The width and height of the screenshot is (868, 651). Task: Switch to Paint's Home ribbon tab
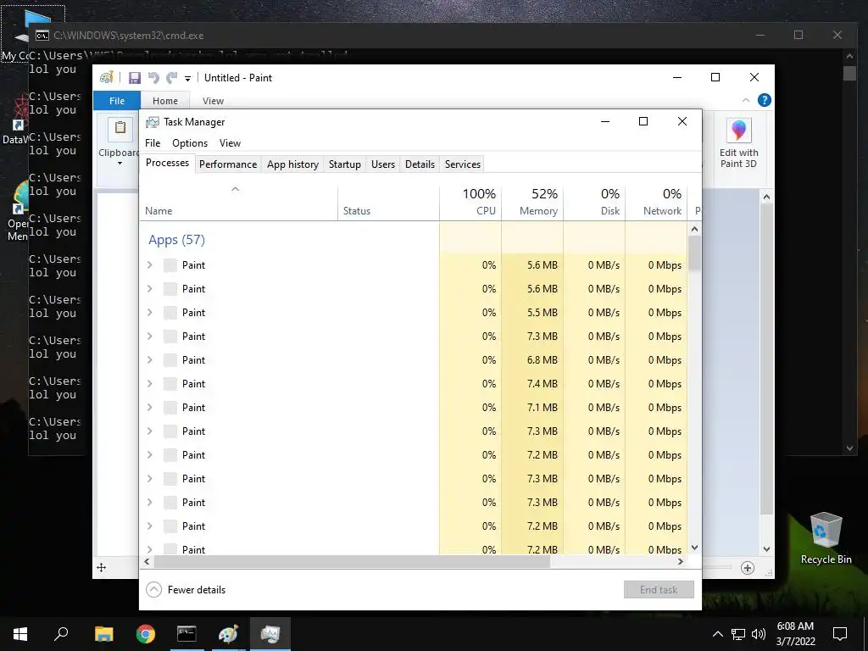165,101
